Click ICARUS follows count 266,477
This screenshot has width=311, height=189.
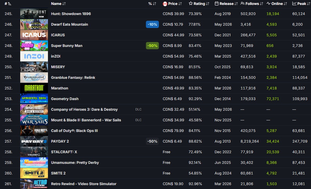coord(248,35)
